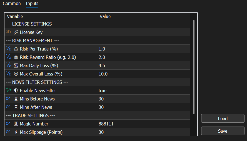This screenshot has height=141, width=247.
Task: Click the TRADE SETTINGS section header
Action: [30, 115]
